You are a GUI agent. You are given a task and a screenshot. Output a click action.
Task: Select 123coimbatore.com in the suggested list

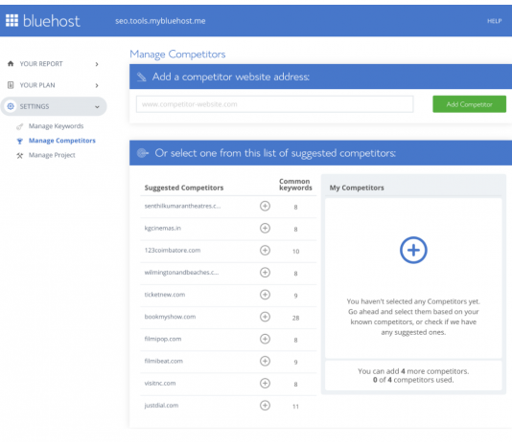click(173, 250)
